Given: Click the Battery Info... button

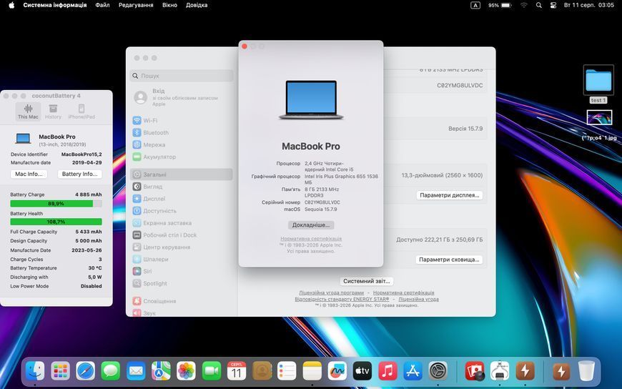Looking at the screenshot, I should coord(80,174).
